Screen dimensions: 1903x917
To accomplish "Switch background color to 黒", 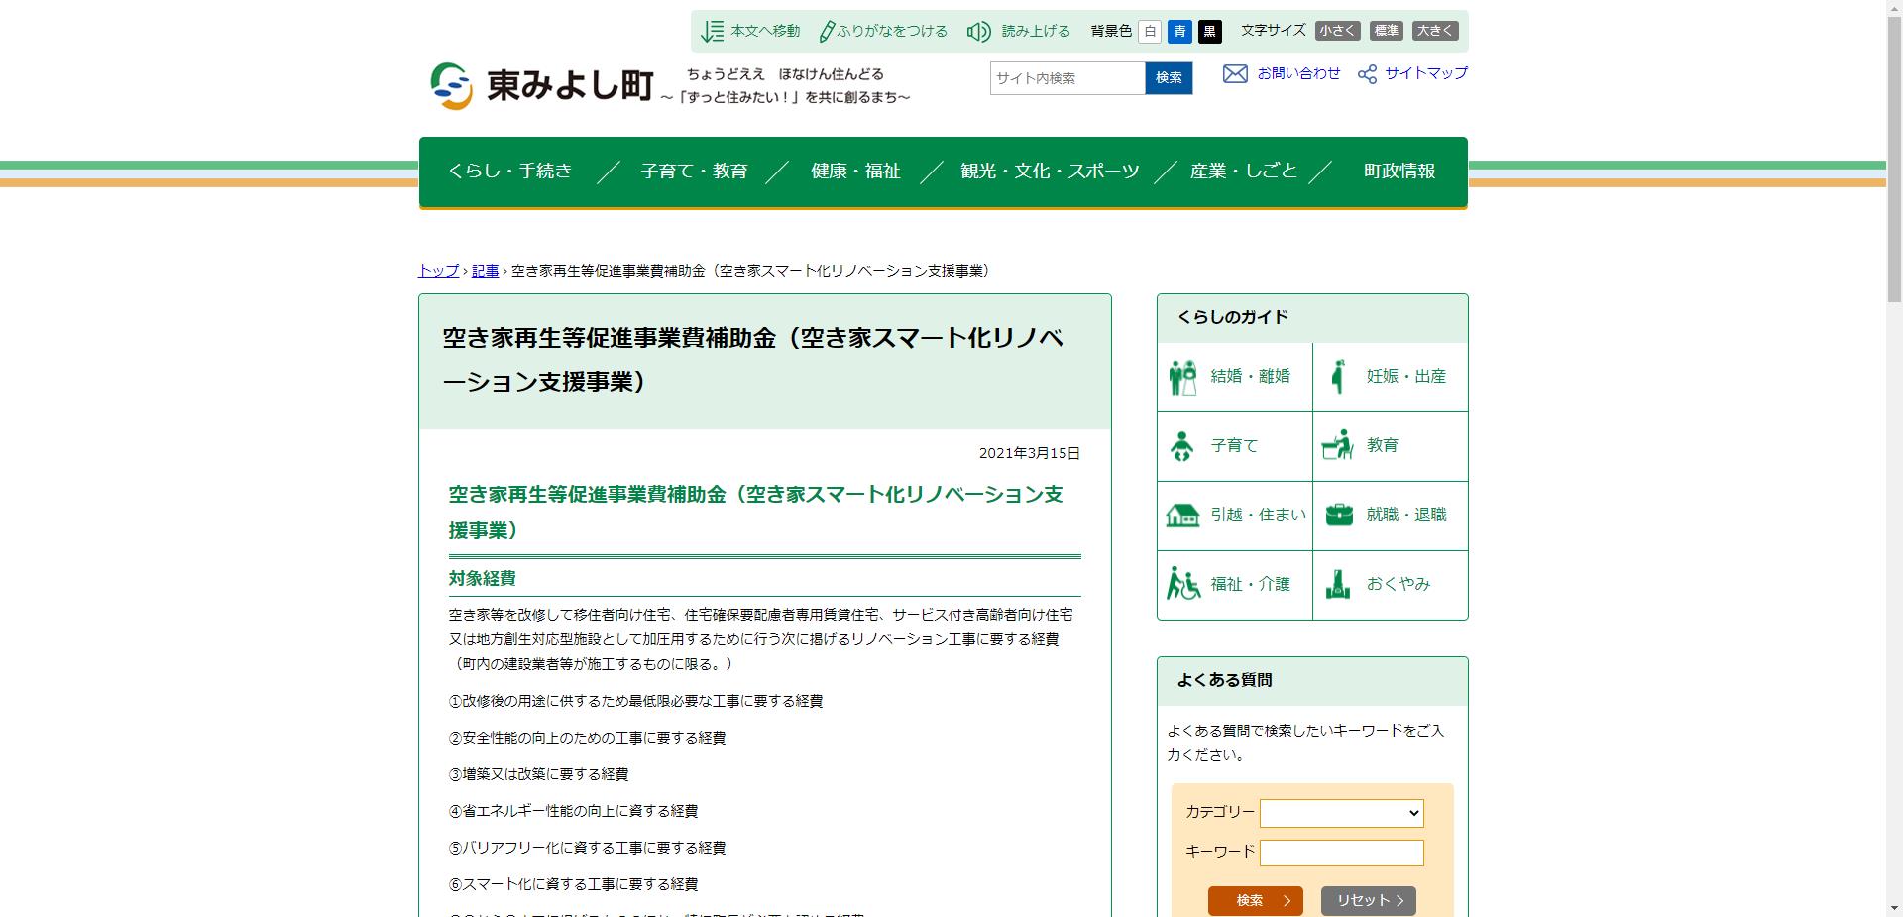I will point(1210,31).
